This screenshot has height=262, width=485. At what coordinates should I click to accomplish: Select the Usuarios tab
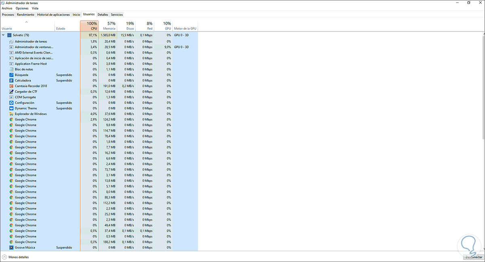coord(89,14)
